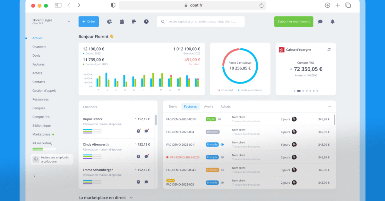Click S'abonner maintenant button
The height and width of the screenshot is (201, 385).
(x=294, y=21)
